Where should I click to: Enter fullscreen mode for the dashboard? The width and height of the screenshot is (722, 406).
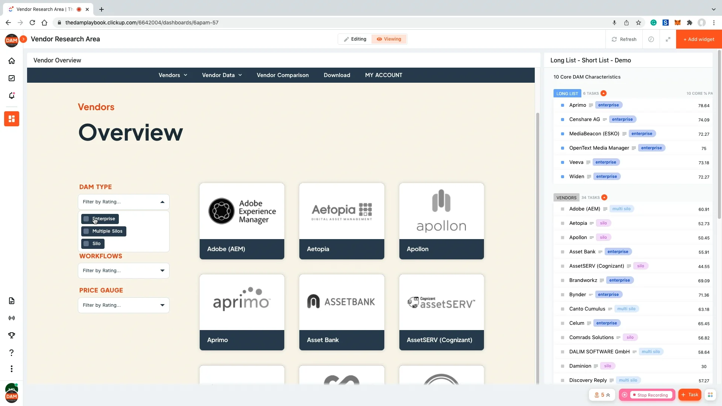click(x=668, y=39)
